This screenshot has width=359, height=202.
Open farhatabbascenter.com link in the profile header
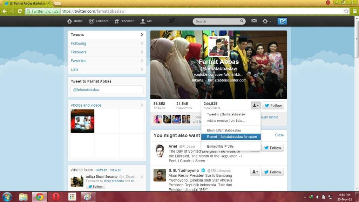(x=227, y=80)
